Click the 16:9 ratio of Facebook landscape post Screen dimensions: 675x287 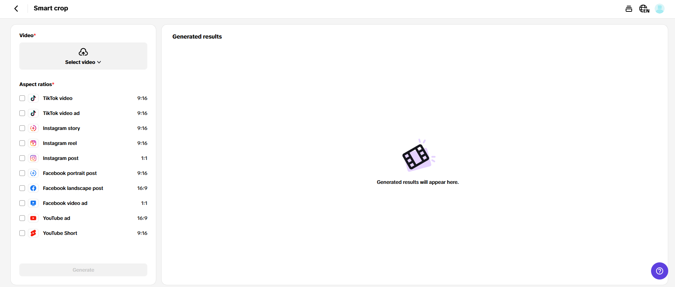[x=142, y=188]
